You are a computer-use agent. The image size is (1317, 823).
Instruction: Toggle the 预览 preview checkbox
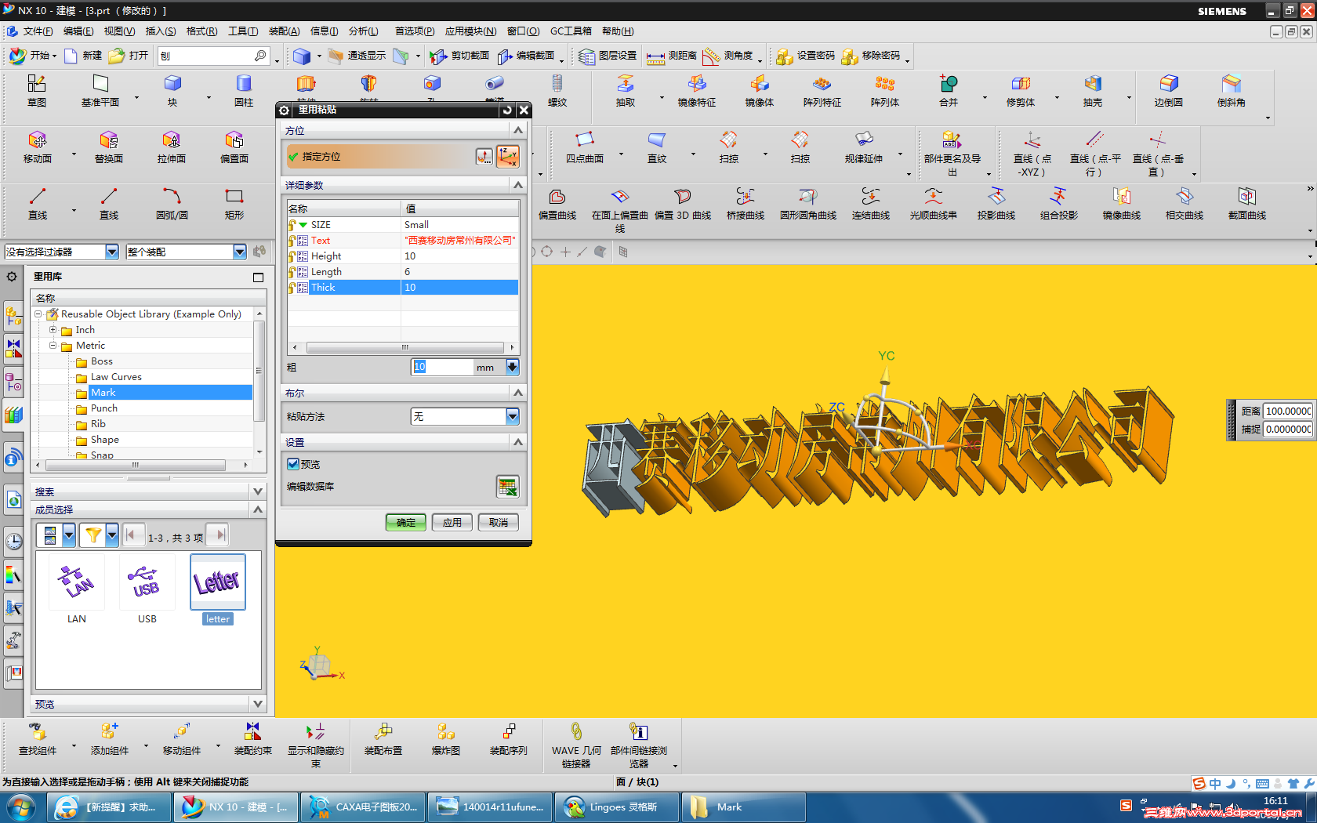[293, 464]
